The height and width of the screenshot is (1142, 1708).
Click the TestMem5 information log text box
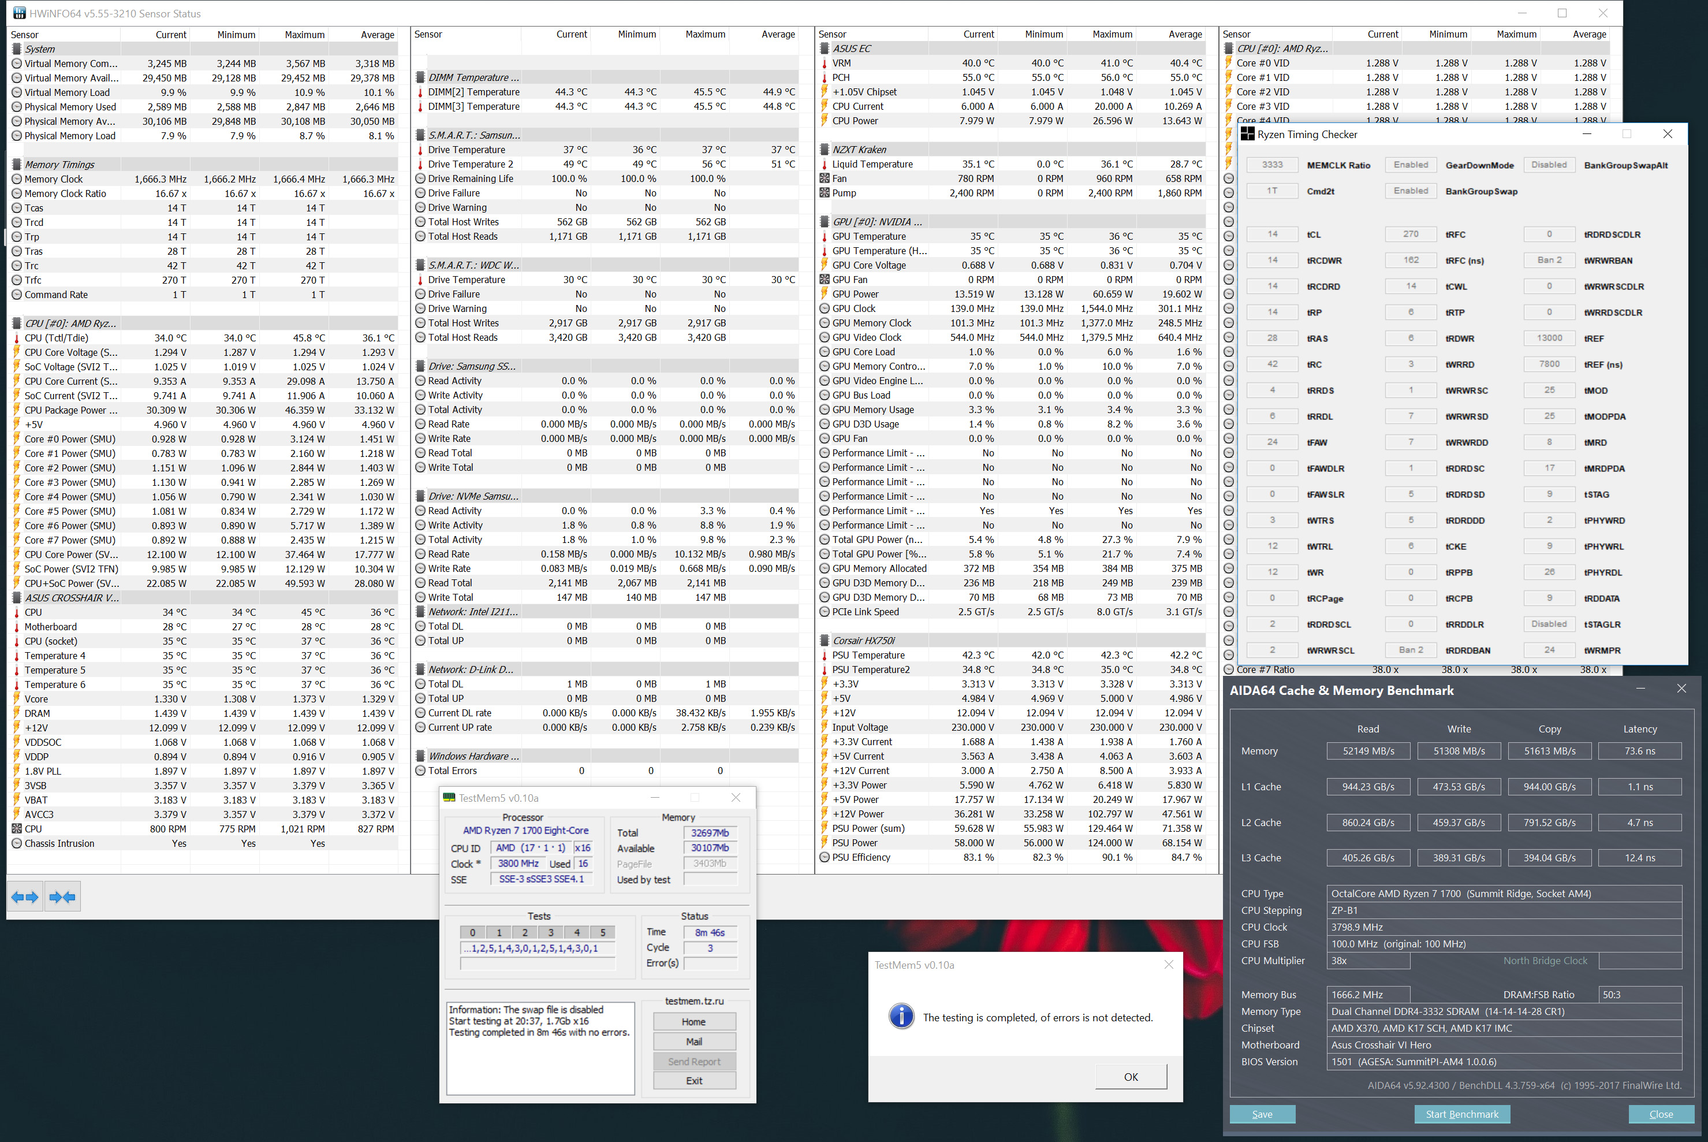(x=540, y=1048)
